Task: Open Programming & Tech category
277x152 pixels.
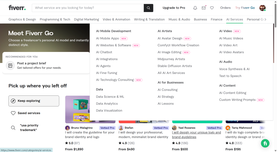Action: pos(55,19)
